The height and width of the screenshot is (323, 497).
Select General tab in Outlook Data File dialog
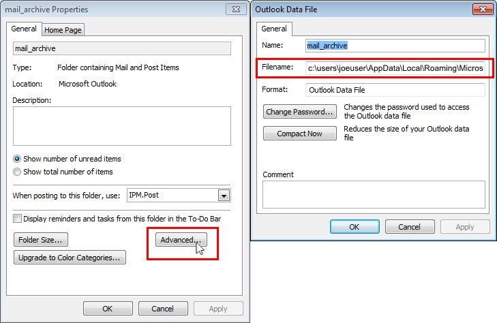click(274, 29)
